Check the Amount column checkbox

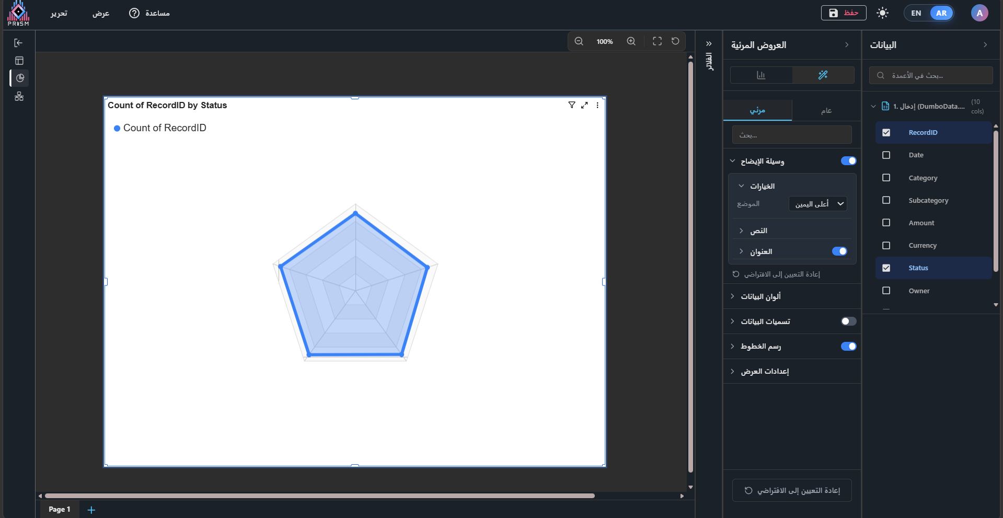(x=886, y=223)
